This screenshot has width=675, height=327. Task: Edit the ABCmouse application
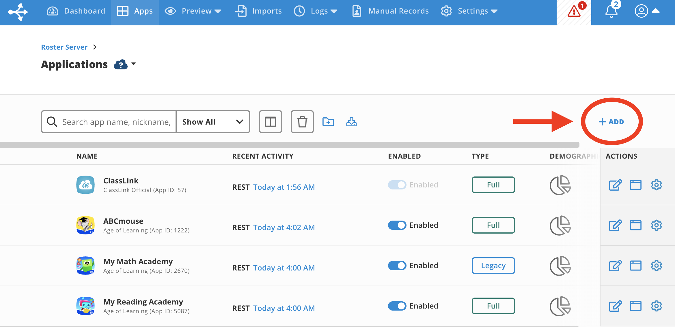pyautogui.click(x=615, y=225)
